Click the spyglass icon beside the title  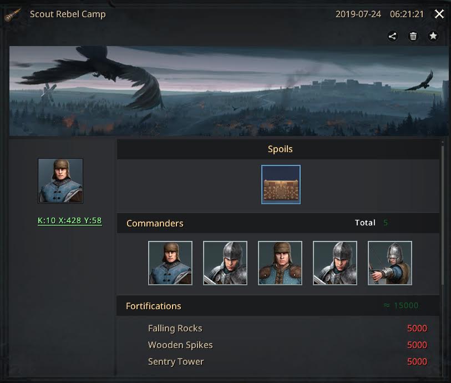tap(12, 14)
